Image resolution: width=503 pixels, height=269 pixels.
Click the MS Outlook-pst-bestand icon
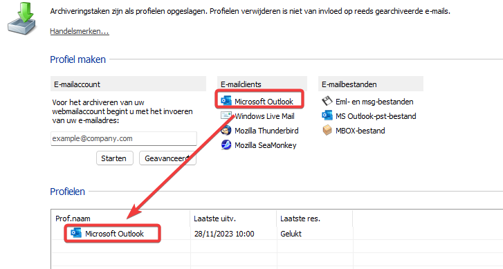pos(327,115)
